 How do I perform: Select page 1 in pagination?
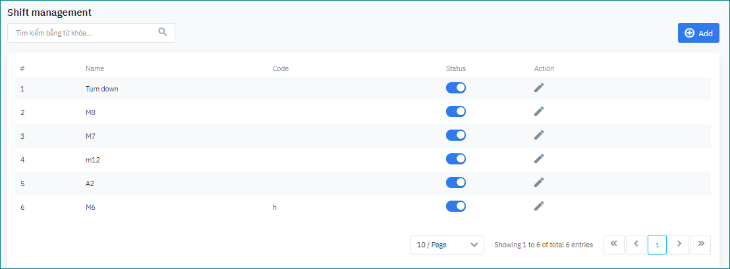click(658, 244)
